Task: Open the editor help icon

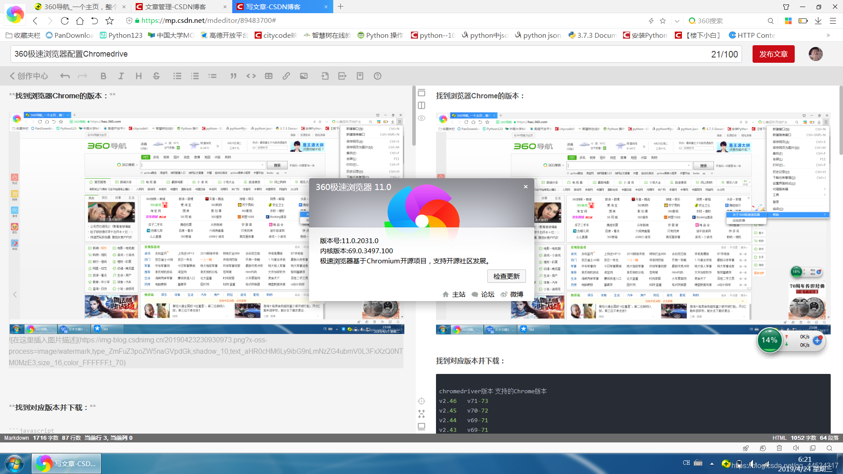Action: tap(378, 76)
